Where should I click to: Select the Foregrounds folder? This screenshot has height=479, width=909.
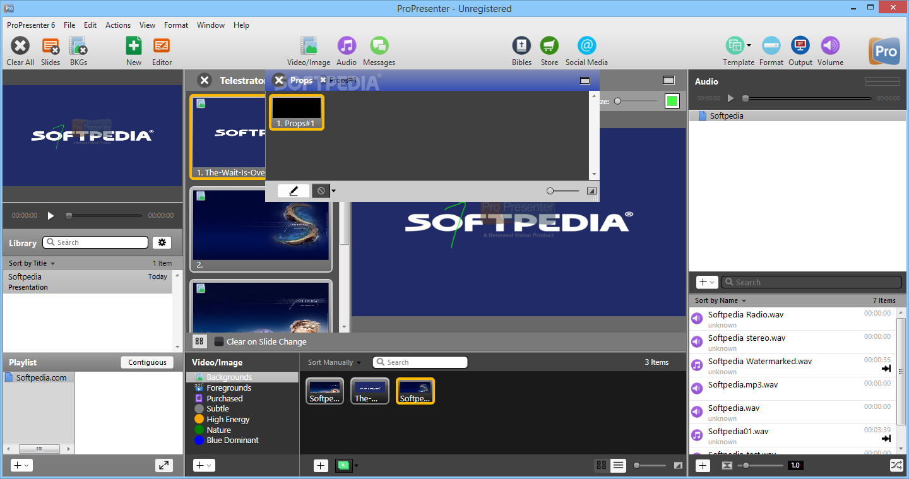click(229, 387)
